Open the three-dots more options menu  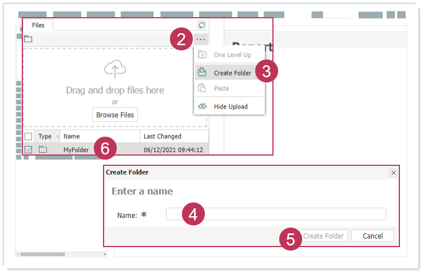click(200, 39)
